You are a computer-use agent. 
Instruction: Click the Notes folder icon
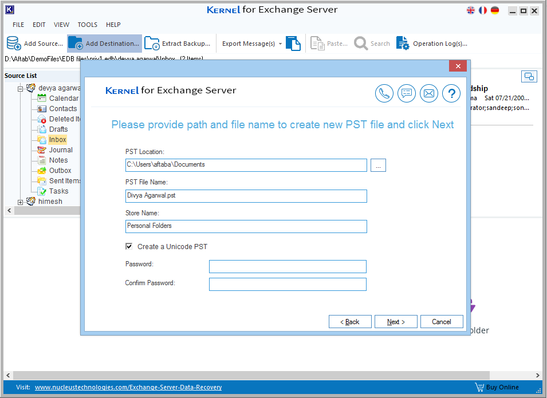[42, 160]
